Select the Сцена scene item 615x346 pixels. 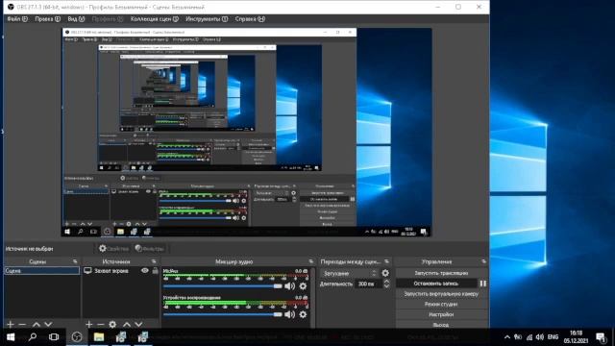(x=41, y=271)
